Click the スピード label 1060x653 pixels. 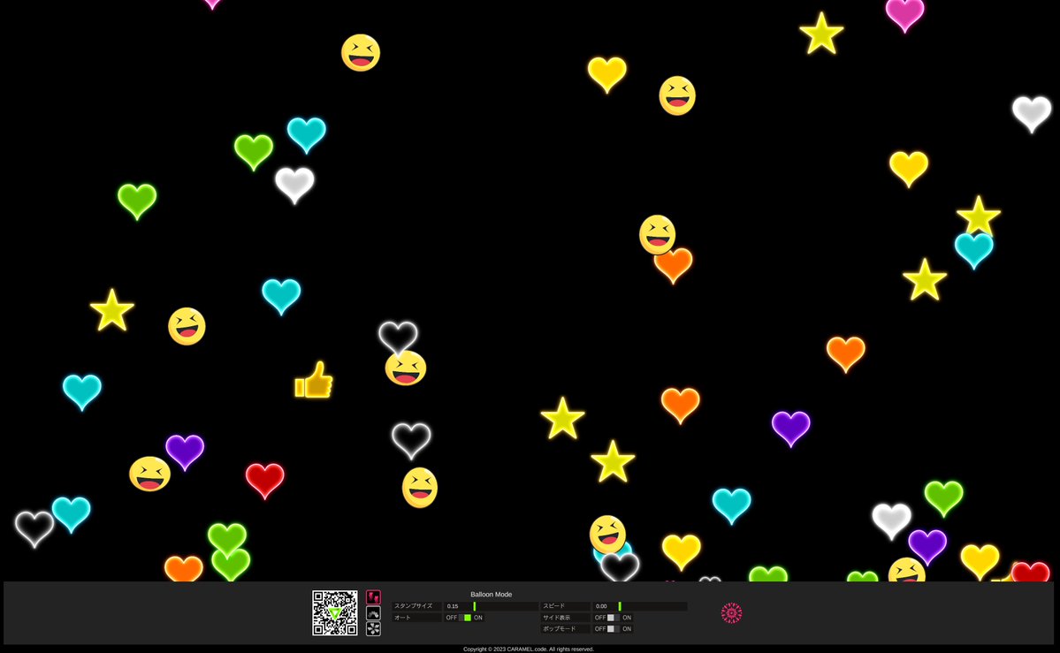click(553, 606)
